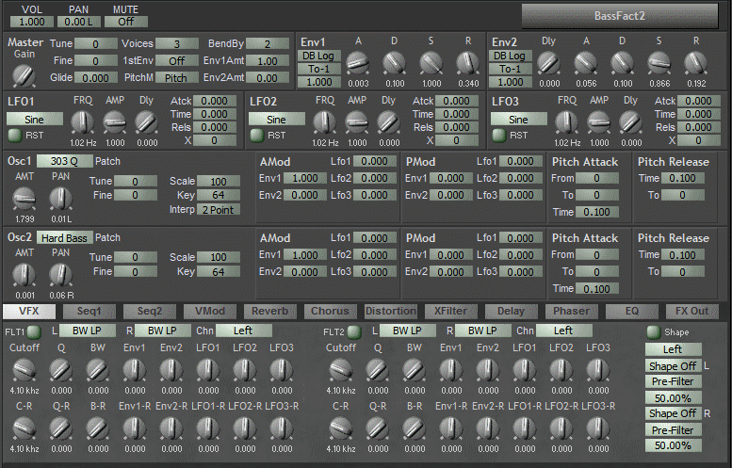
Task: Open the BassFact2 preset selector
Action: (620, 16)
